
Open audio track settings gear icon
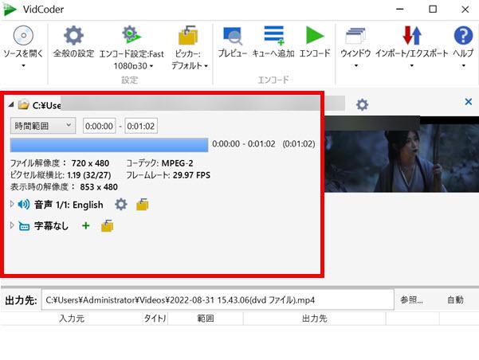click(121, 205)
